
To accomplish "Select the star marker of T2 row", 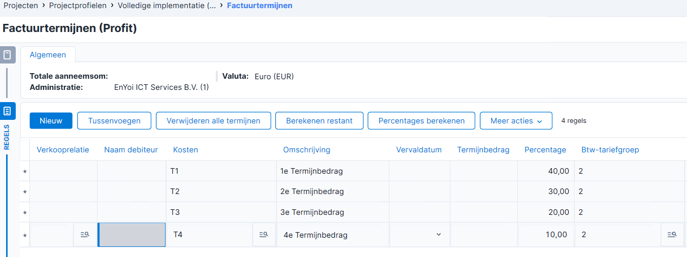I will (x=25, y=192).
